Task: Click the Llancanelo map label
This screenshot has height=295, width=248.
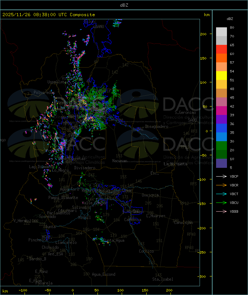Action: (x=66, y=242)
